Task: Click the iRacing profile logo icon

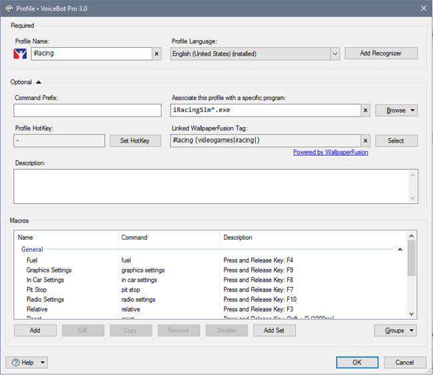Action: click(x=20, y=53)
